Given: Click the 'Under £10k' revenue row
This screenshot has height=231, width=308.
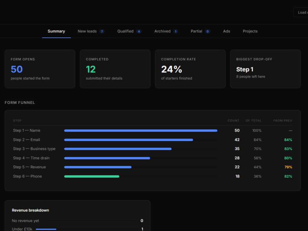Looking at the screenshot, I should [77, 229].
